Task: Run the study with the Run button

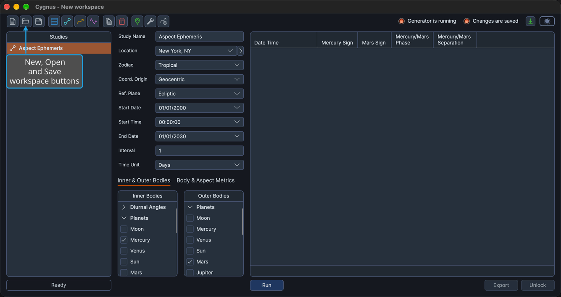Action: [267, 285]
